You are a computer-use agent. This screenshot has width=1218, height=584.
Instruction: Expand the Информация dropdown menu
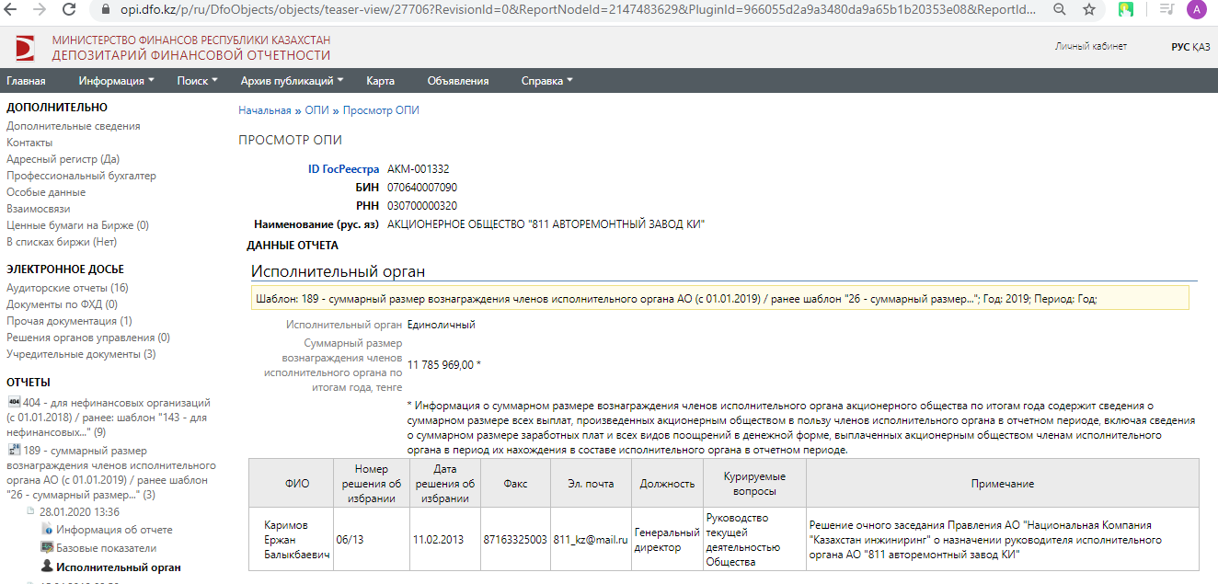click(x=116, y=81)
